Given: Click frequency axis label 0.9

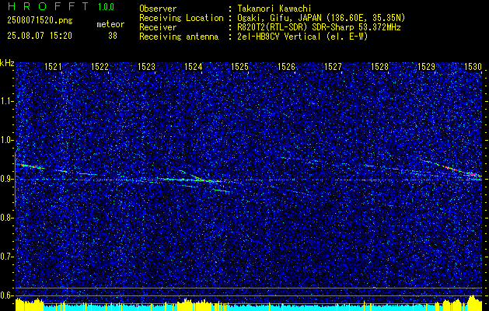Looking at the screenshot, I should (6, 179).
